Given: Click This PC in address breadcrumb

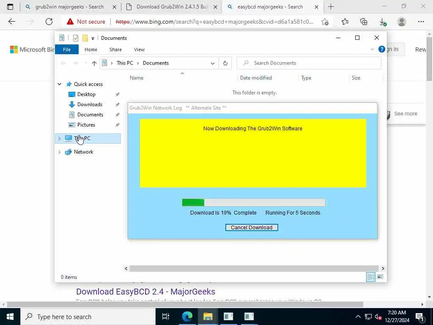Looking at the screenshot, I should click(x=125, y=63).
